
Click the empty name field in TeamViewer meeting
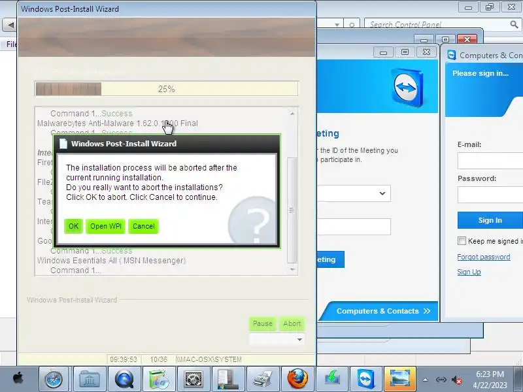point(354,227)
